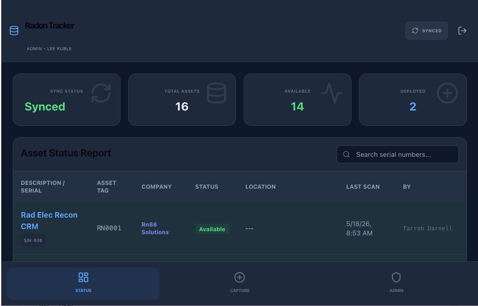
Task: Click the Location column header
Action: (x=260, y=187)
